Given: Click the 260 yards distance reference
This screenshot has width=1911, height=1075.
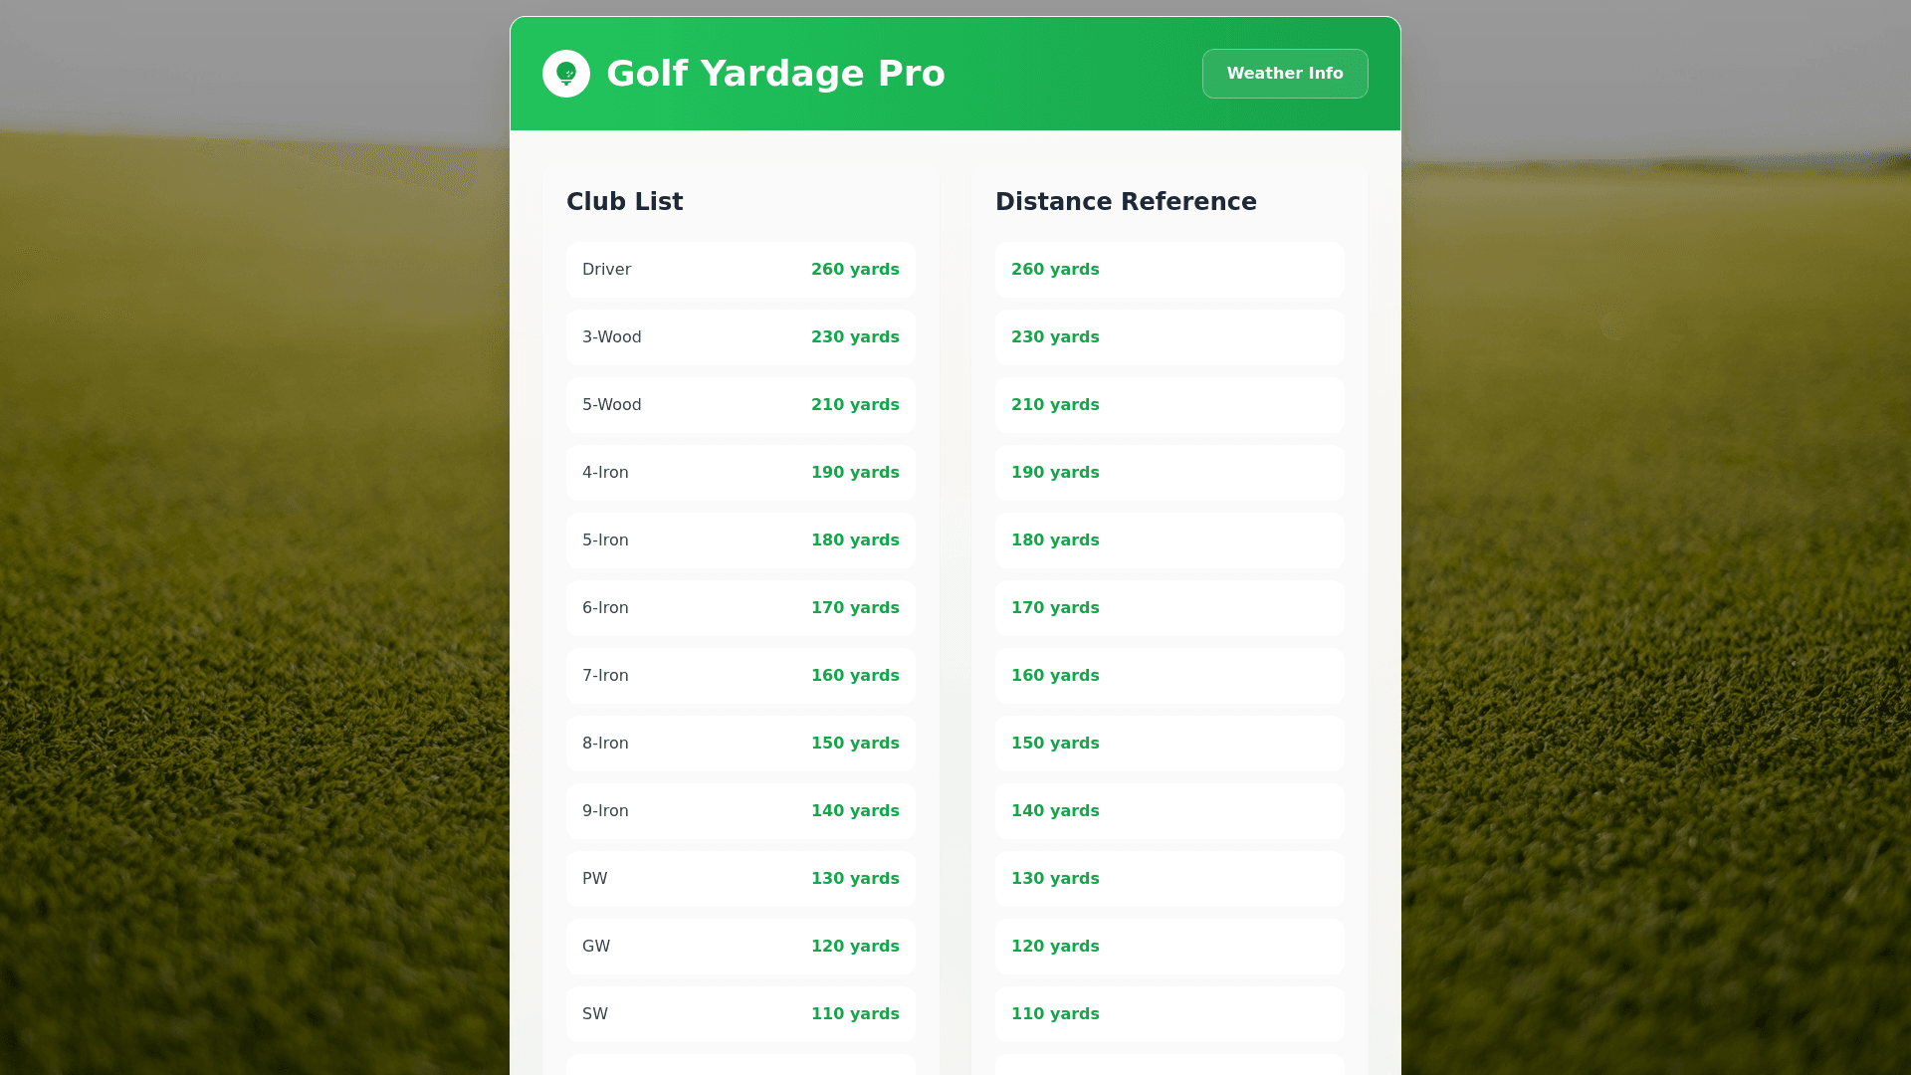Looking at the screenshot, I should pos(1168,270).
